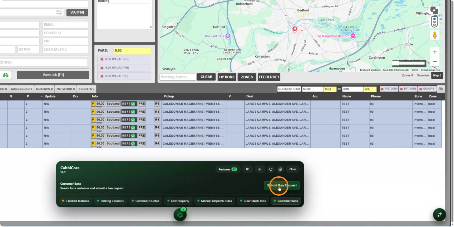This screenshot has width=454, height=227.
Task: Select the Customer Quotes feature chip
Action: (x=145, y=201)
